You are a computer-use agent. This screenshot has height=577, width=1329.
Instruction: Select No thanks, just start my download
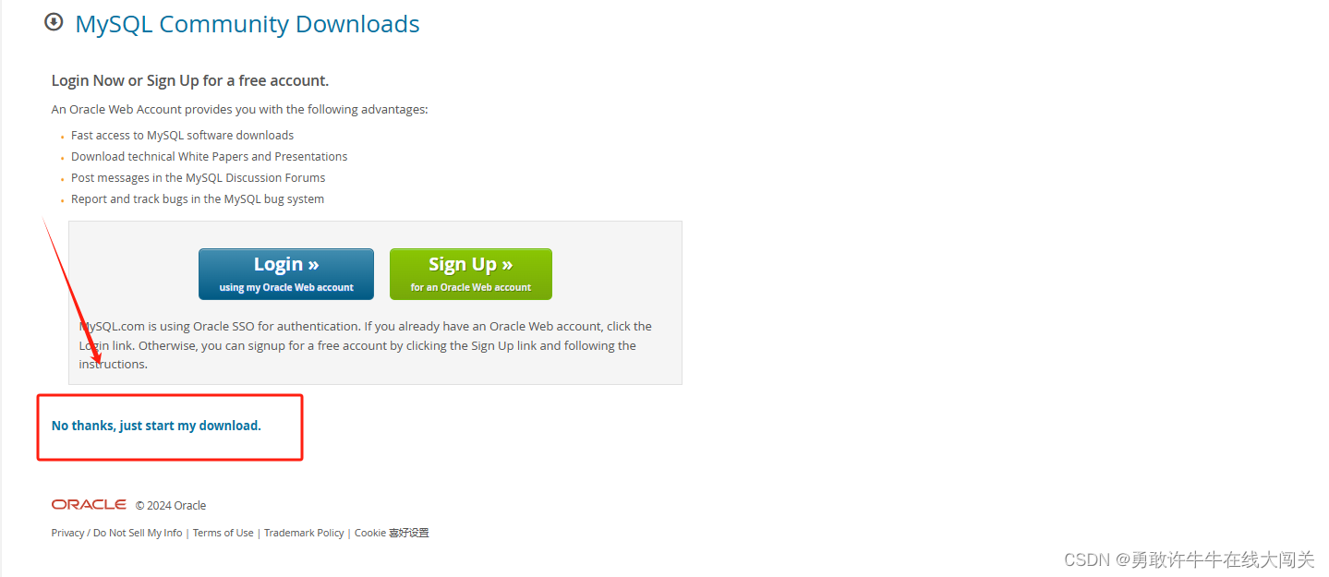click(x=156, y=426)
